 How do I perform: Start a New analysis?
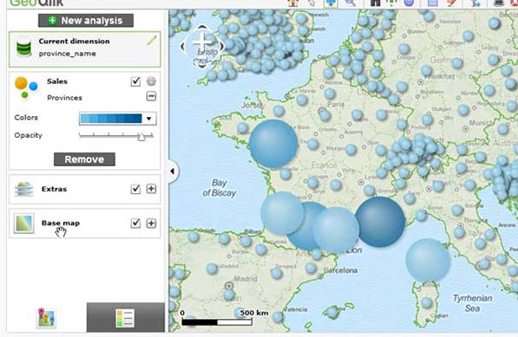tap(86, 21)
